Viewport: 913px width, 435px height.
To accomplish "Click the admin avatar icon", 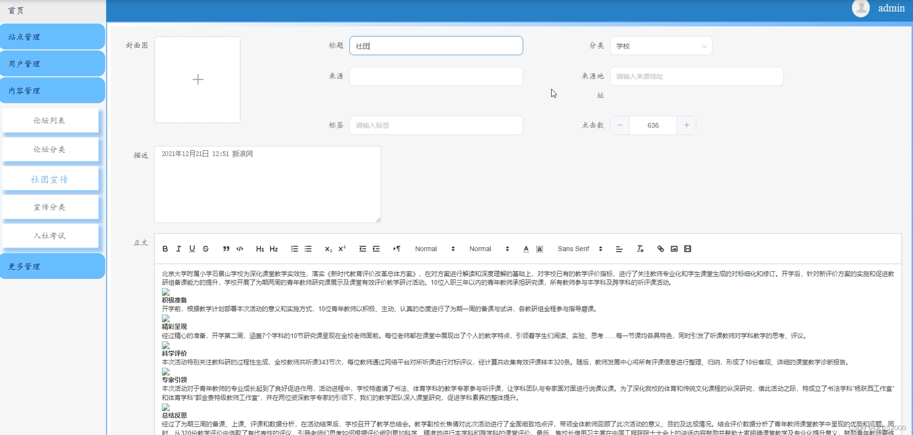I will (x=861, y=8).
